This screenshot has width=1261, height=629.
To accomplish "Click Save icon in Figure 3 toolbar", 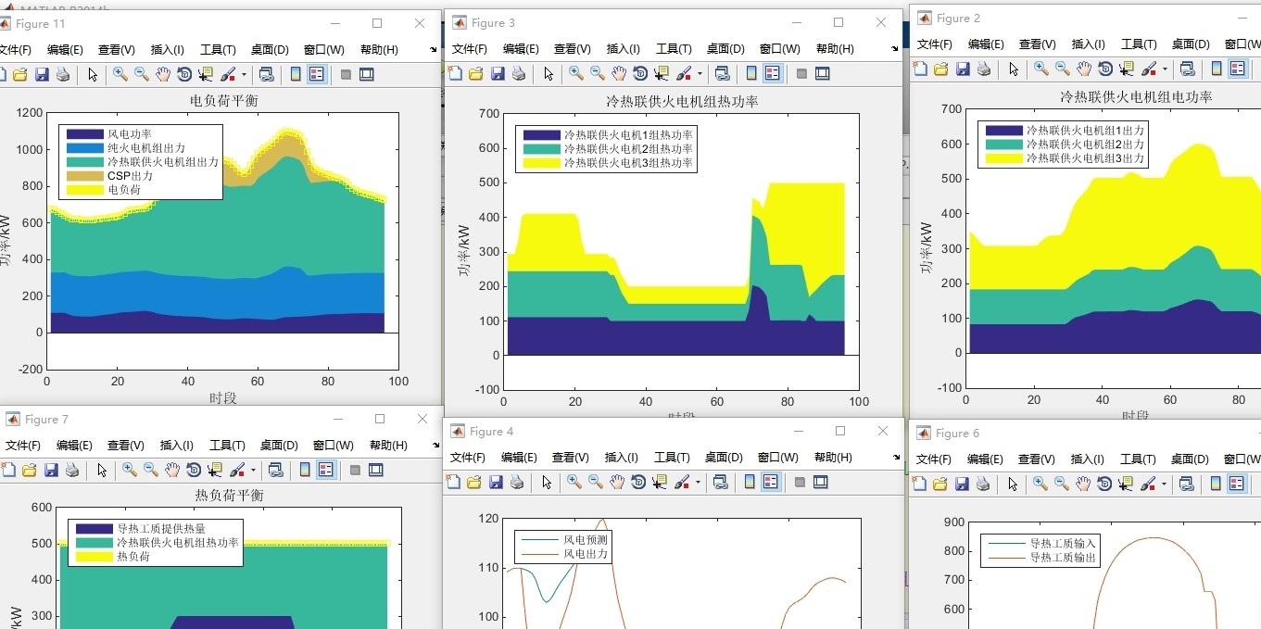I will (498, 73).
